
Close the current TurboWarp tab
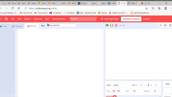[x=124, y=4]
